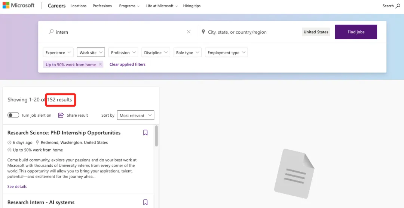The width and height of the screenshot is (404, 208).
Task: Click the Redmond, Washington, United States location text
Action: tap(74, 142)
